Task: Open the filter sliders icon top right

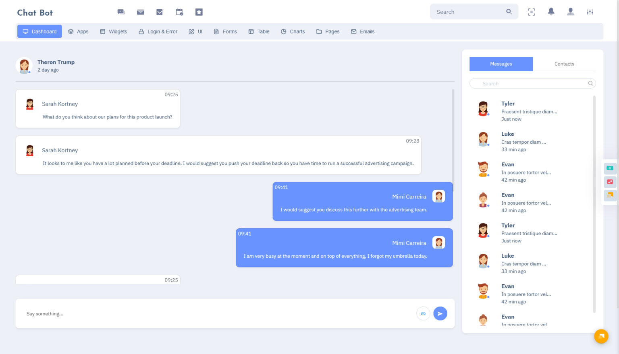Action: pos(590,12)
